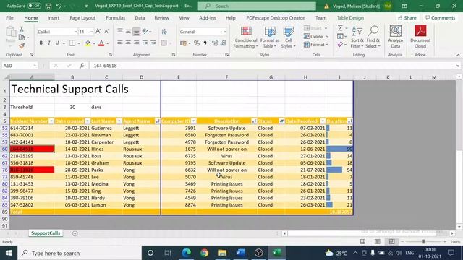This screenshot has width=463, height=260.
Task: Toggle Align Left
Action: tap(119, 43)
